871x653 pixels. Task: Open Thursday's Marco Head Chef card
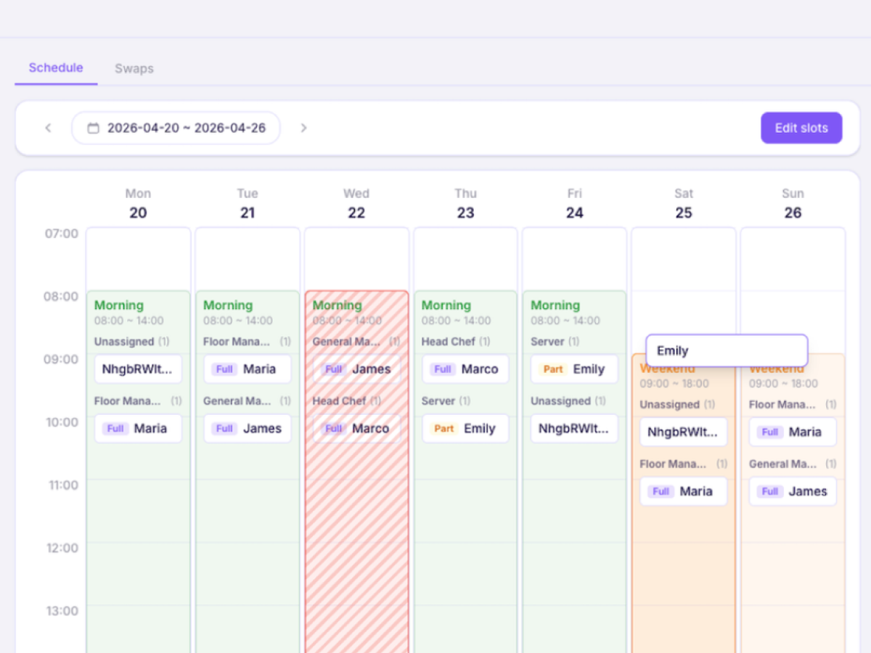click(465, 369)
